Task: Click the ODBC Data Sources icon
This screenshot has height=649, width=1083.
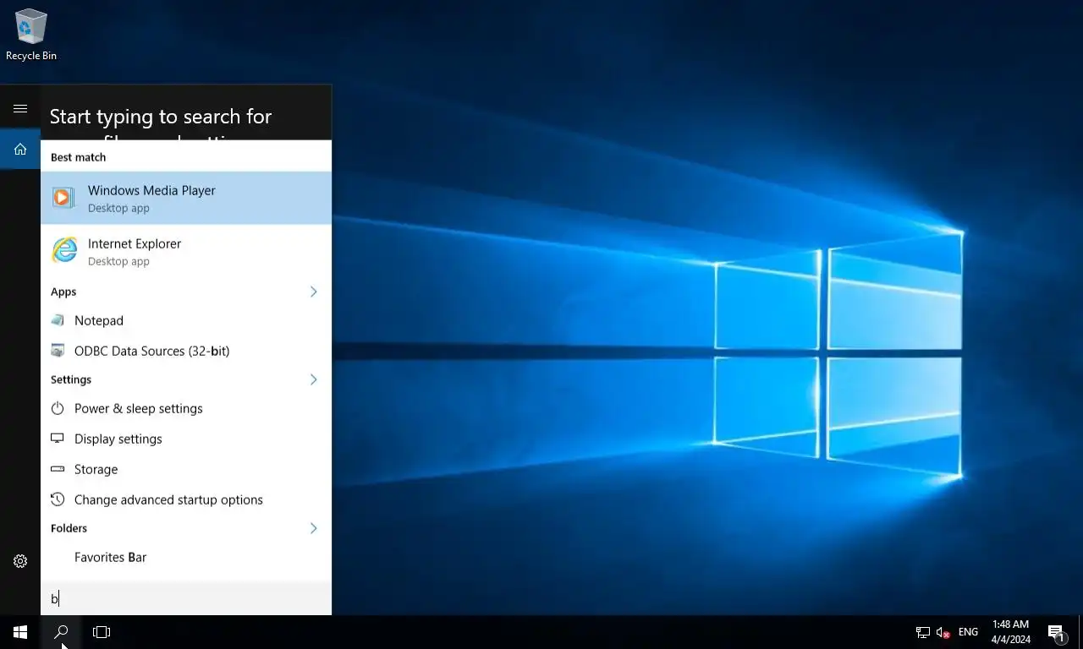Action: 58,351
